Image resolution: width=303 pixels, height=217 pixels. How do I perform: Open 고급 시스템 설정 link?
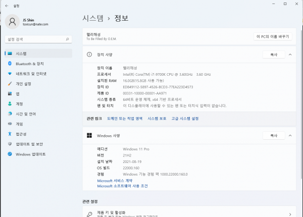[x=185, y=119]
